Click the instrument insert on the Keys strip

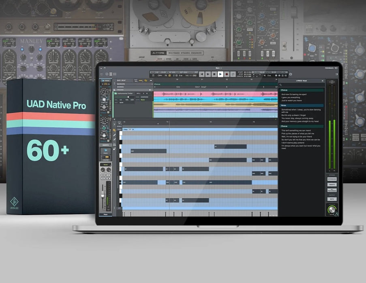[105, 151]
